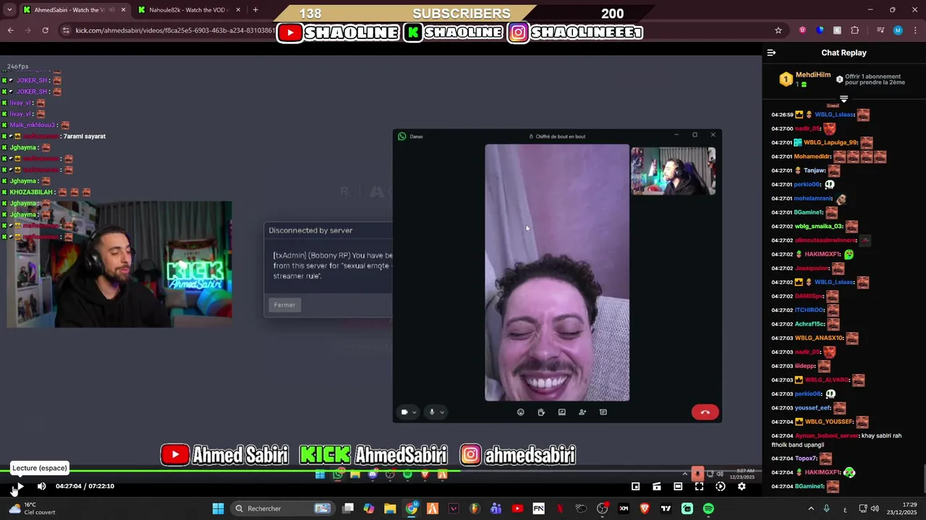Click the self-view webcam thumbnail in the call
Screen dimensions: 926x520
coord(674,172)
